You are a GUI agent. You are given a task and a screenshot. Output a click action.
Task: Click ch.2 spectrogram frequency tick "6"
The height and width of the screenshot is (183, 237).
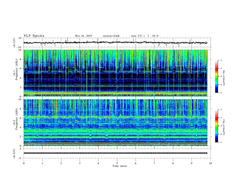click(x=21, y=118)
